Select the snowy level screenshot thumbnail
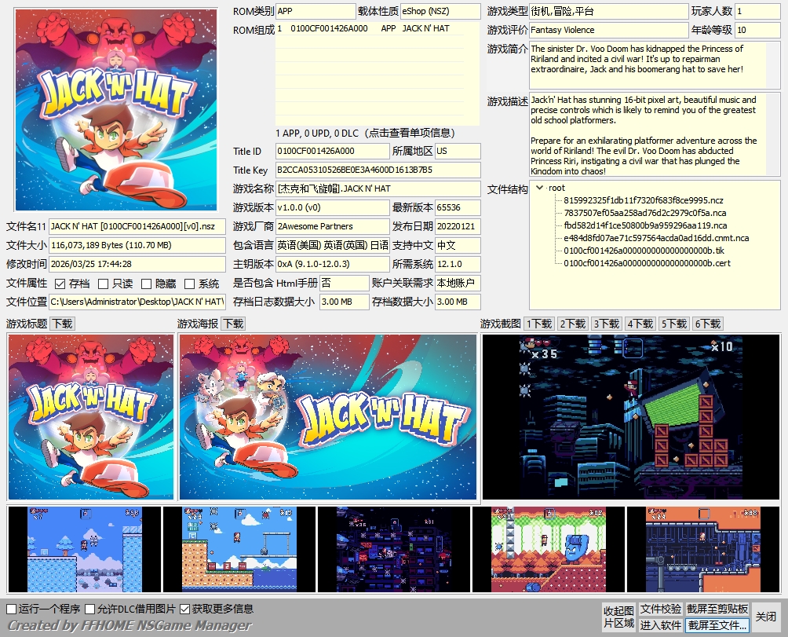This screenshot has width=788, height=637. 85,549
